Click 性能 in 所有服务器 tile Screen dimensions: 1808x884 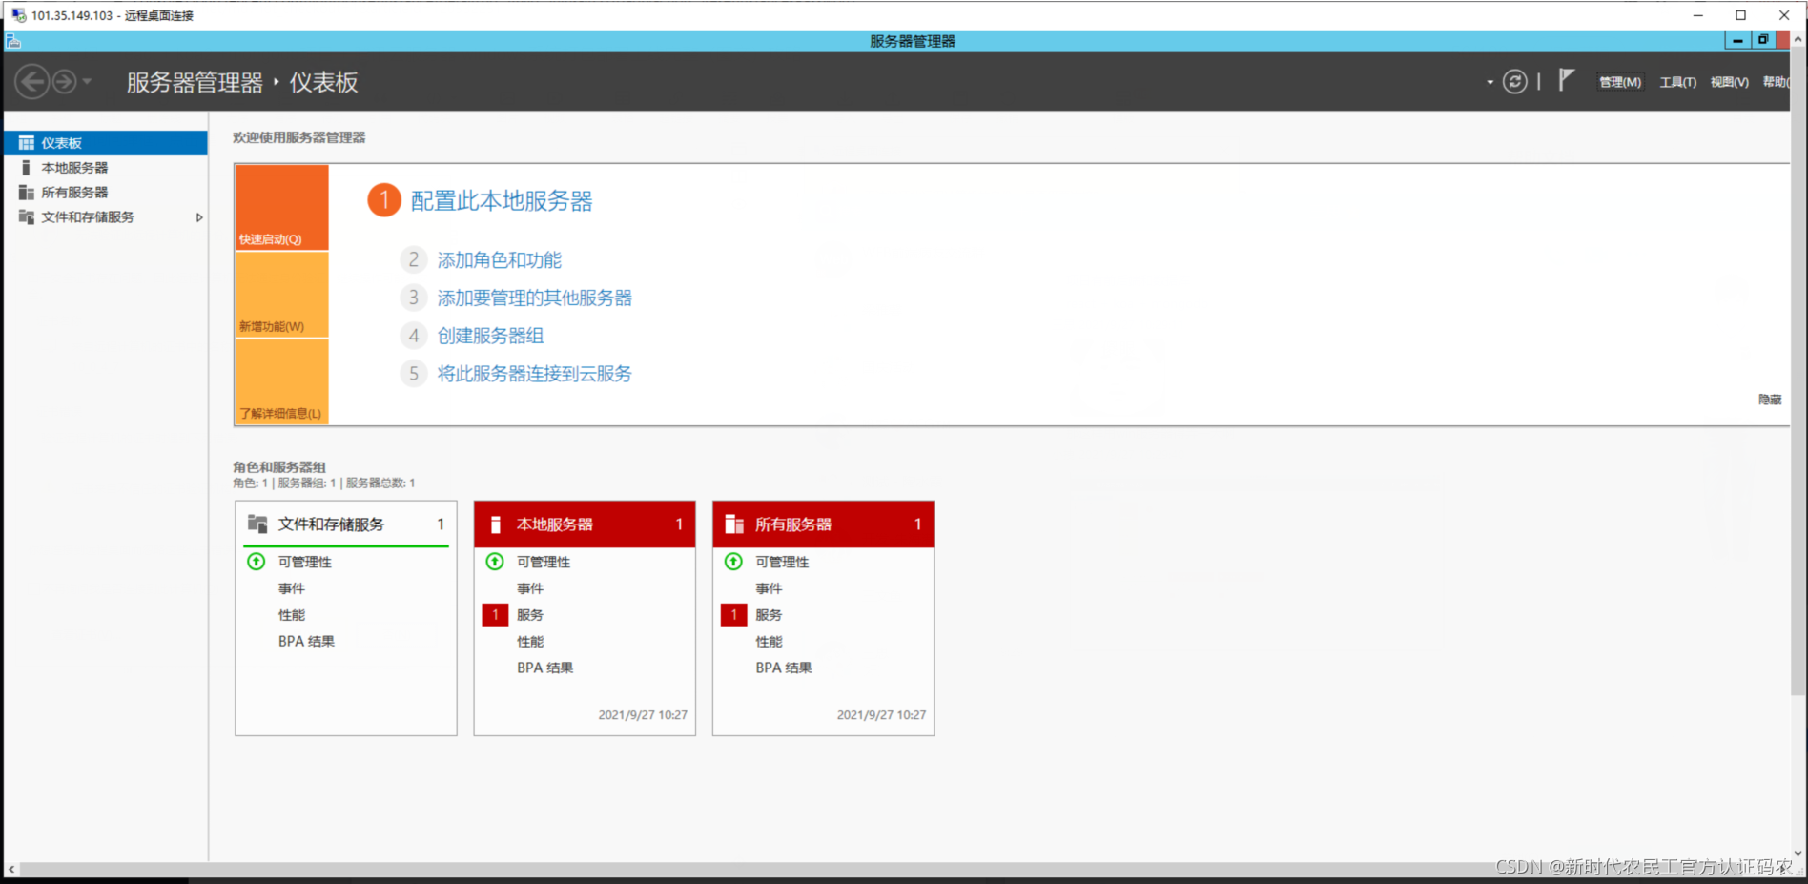click(x=769, y=642)
